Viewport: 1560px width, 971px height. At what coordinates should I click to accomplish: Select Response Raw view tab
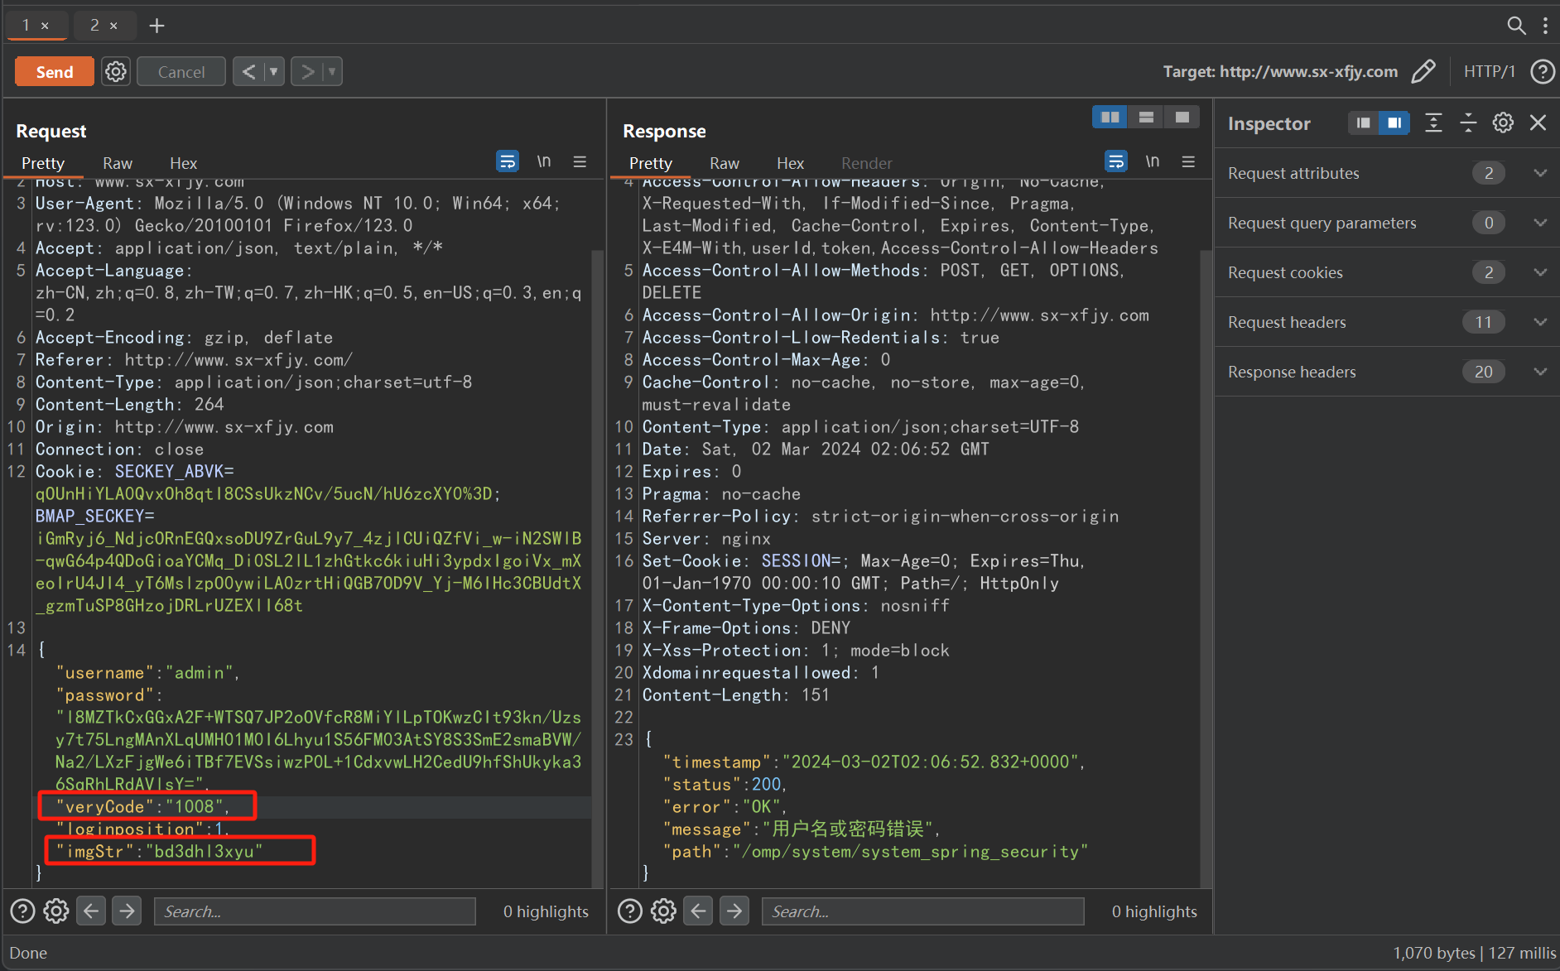tap(725, 163)
